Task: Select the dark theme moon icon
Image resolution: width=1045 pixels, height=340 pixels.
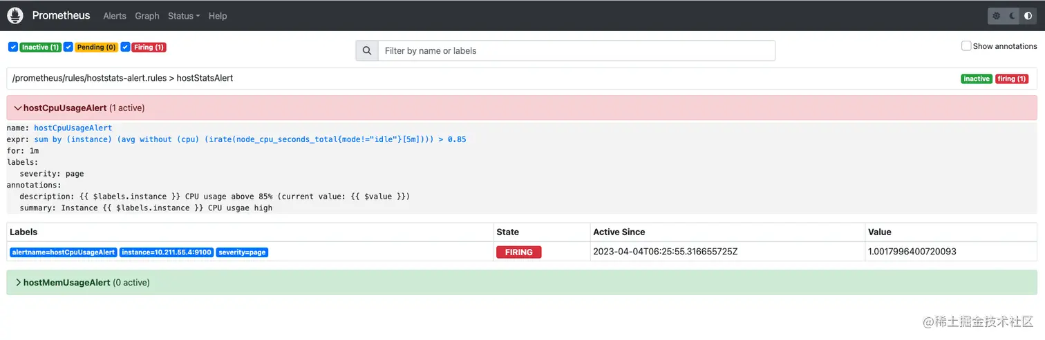Action: pos(1013,16)
